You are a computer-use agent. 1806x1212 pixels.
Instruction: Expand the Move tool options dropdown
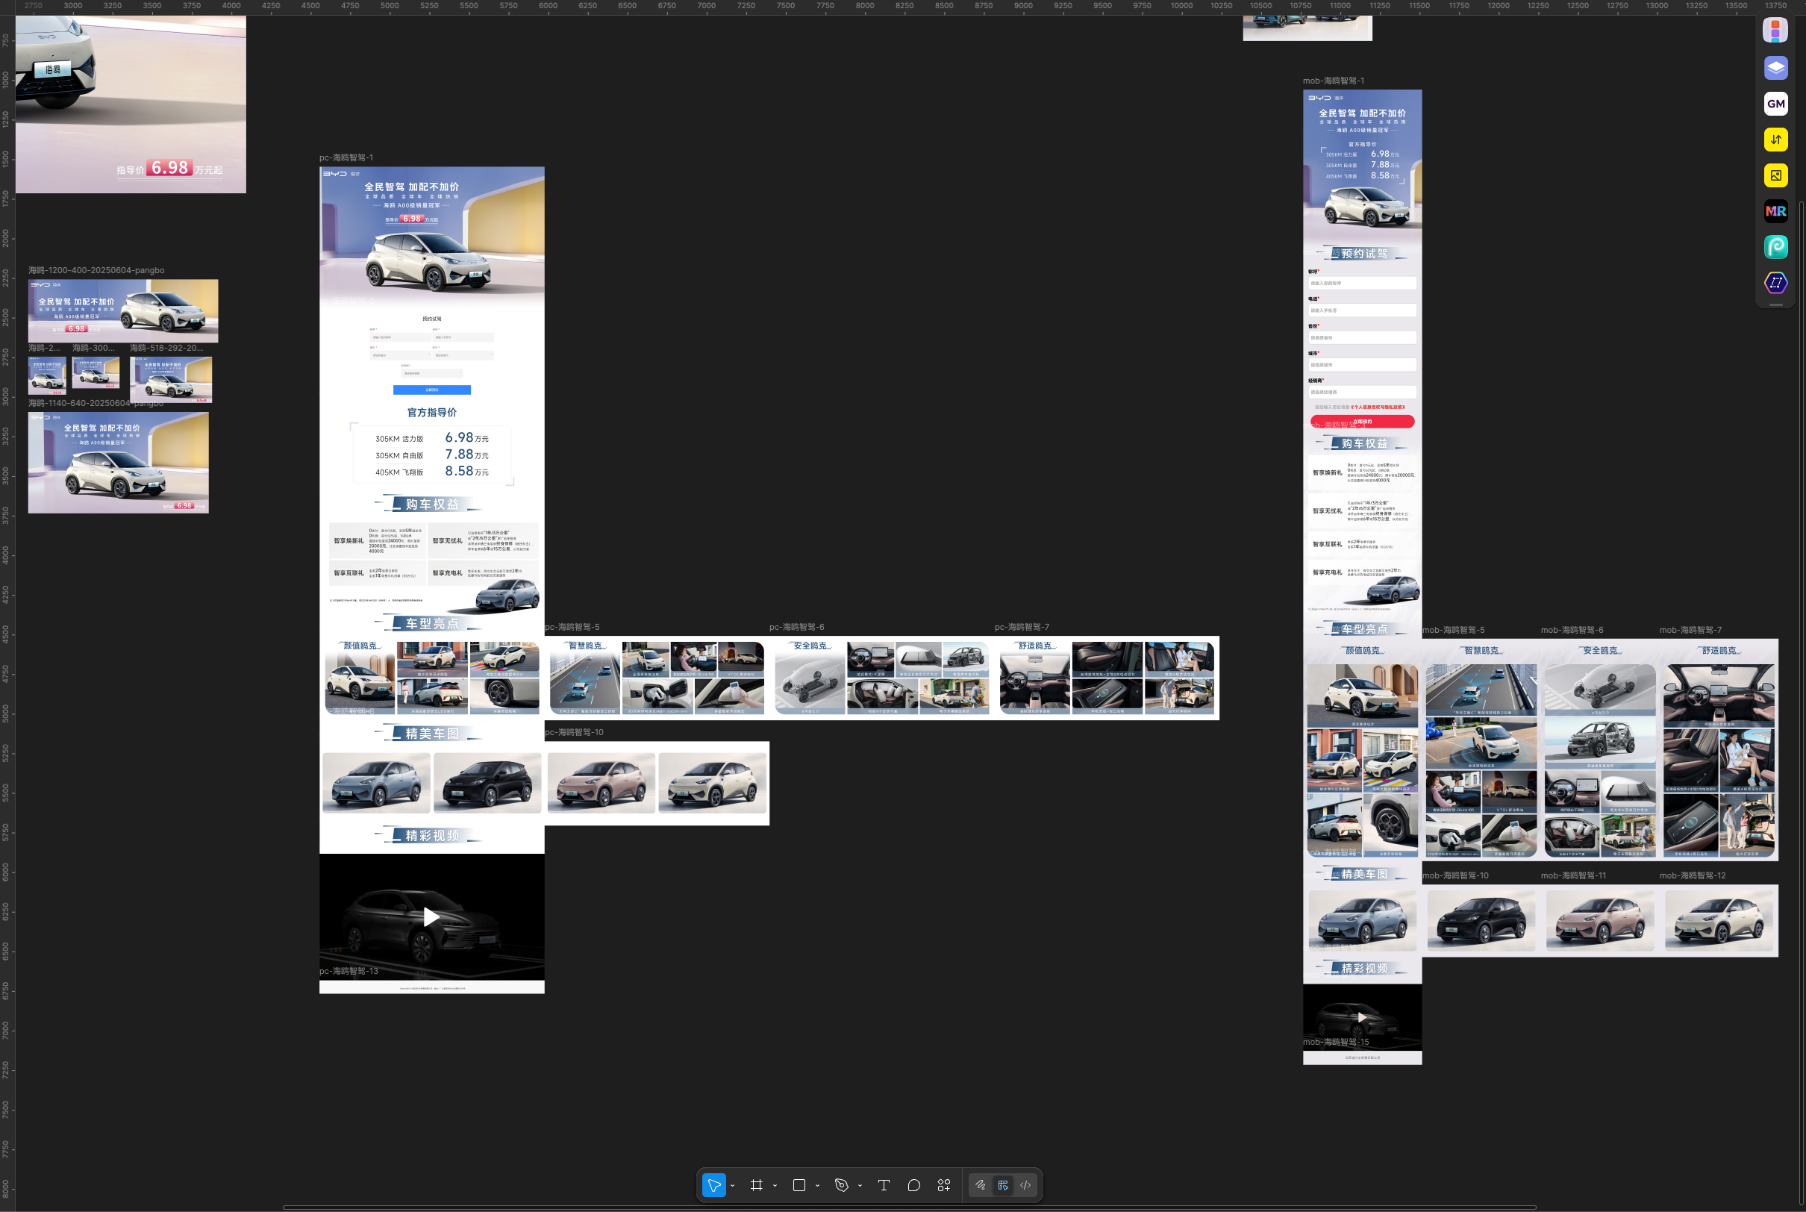click(x=733, y=1186)
